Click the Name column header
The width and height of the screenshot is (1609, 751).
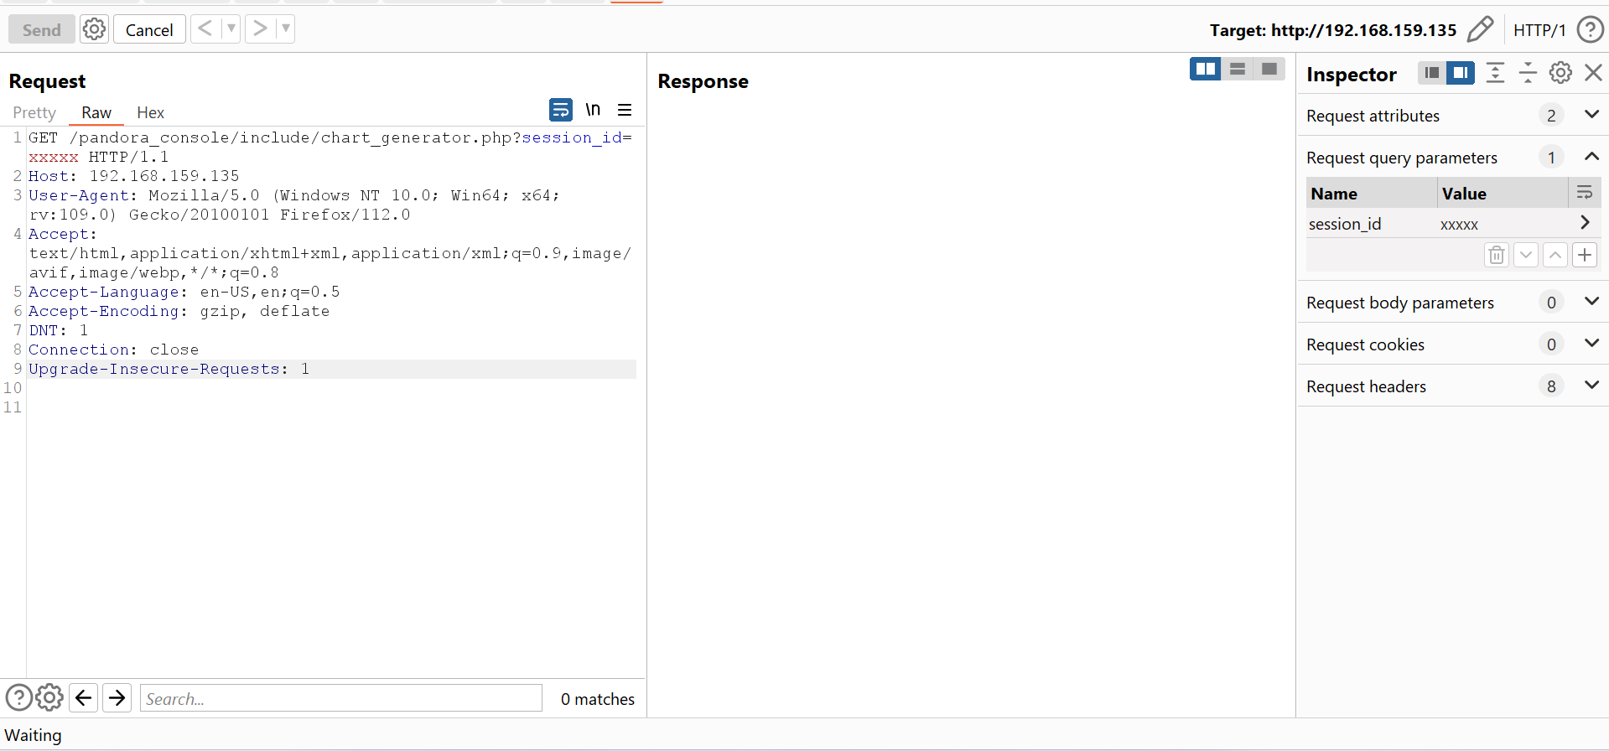(1372, 194)
